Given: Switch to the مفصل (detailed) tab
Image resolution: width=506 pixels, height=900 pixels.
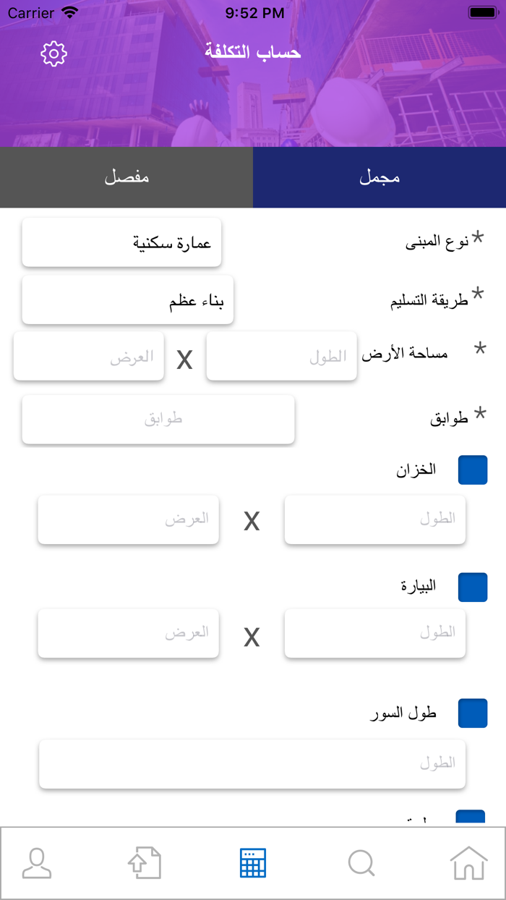Looking at the screenshot, I should (126, 177).
